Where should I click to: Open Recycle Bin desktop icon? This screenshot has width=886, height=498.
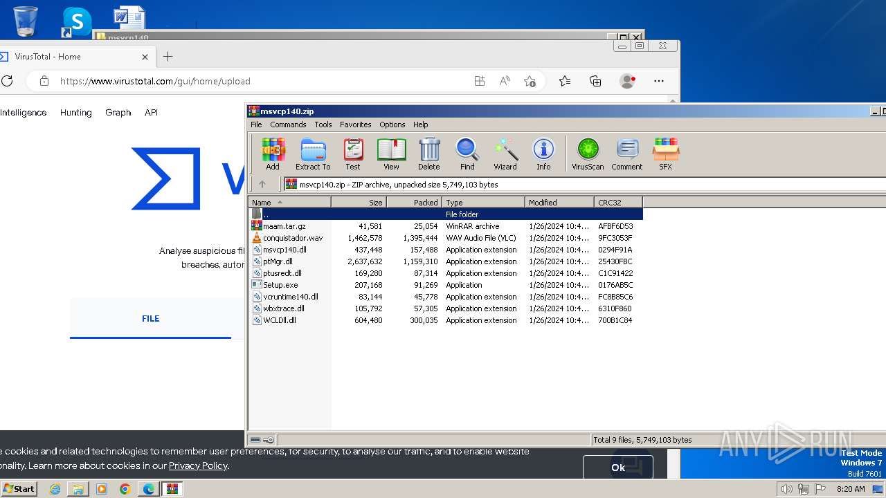coord(26,21)
